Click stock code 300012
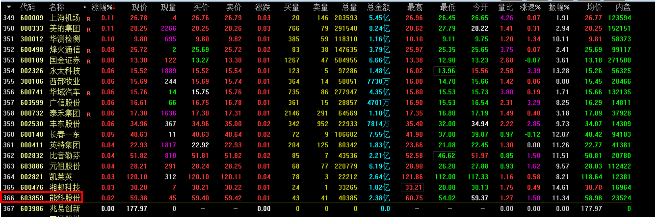 [x=32, y=39]
